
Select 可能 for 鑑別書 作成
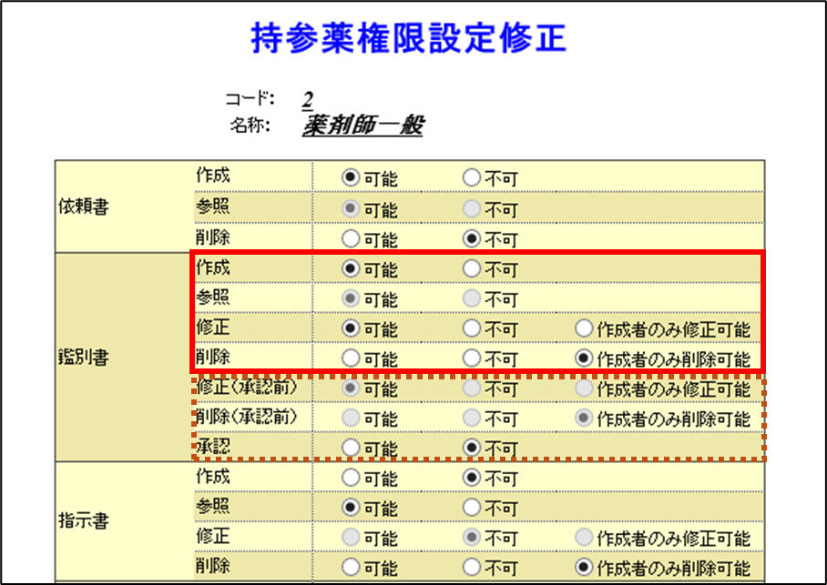pyautogui.click(x=351, y=269)
